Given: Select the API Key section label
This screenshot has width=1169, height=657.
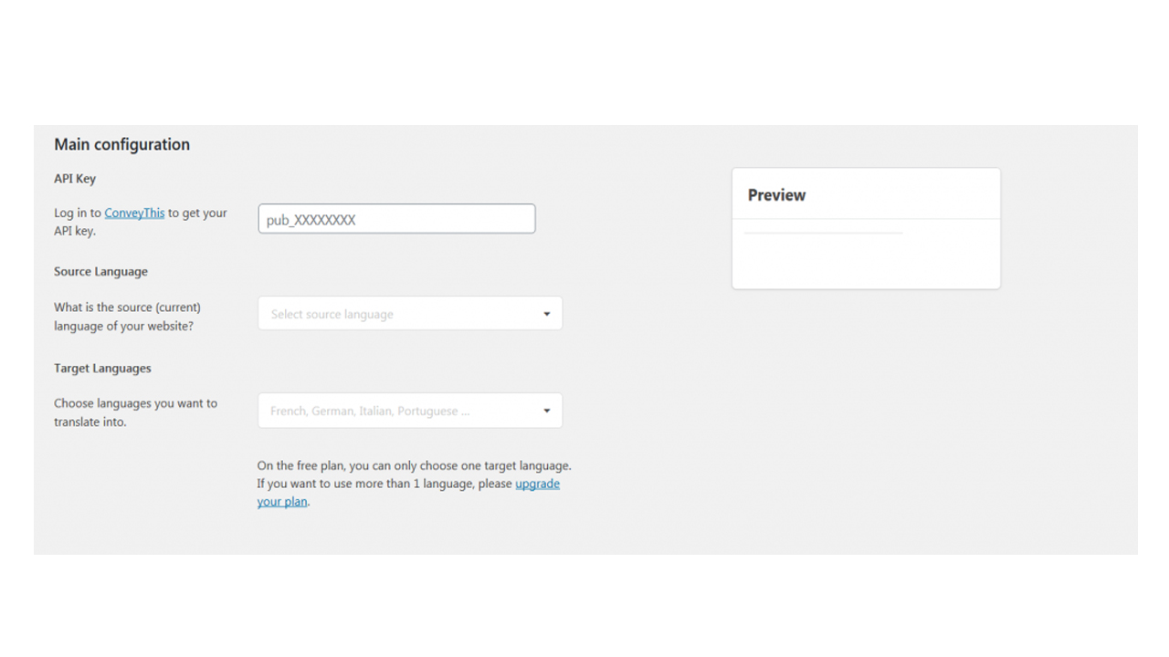Looking at the screenshot, I should [75, 179].
